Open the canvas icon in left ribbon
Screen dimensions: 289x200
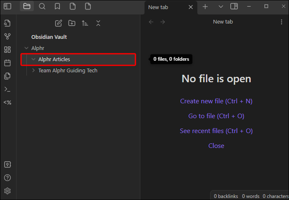pyautogui.click(x=7, y=50)
